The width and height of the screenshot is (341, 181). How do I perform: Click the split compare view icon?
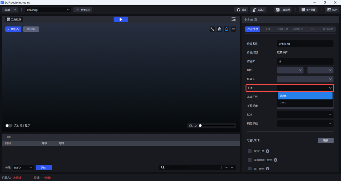click(x=226, y=29)
